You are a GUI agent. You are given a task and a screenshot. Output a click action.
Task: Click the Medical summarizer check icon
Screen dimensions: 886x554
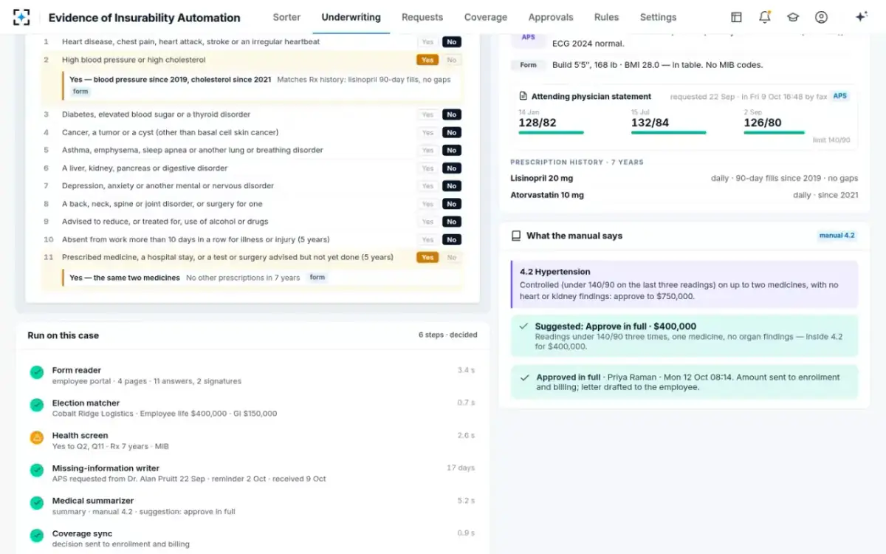(37, 503)
